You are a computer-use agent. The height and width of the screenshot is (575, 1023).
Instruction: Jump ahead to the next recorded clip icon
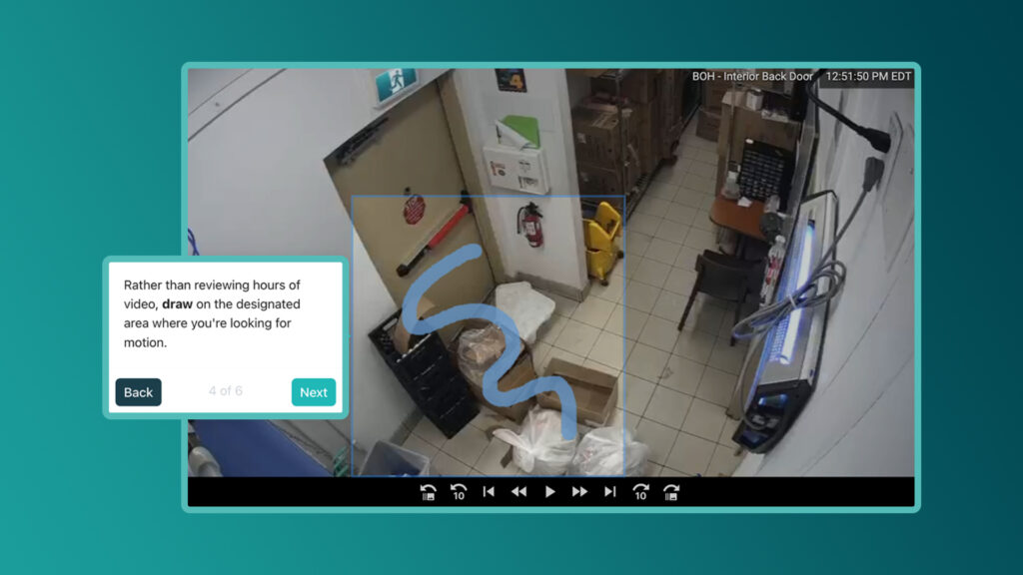(671, 491)
